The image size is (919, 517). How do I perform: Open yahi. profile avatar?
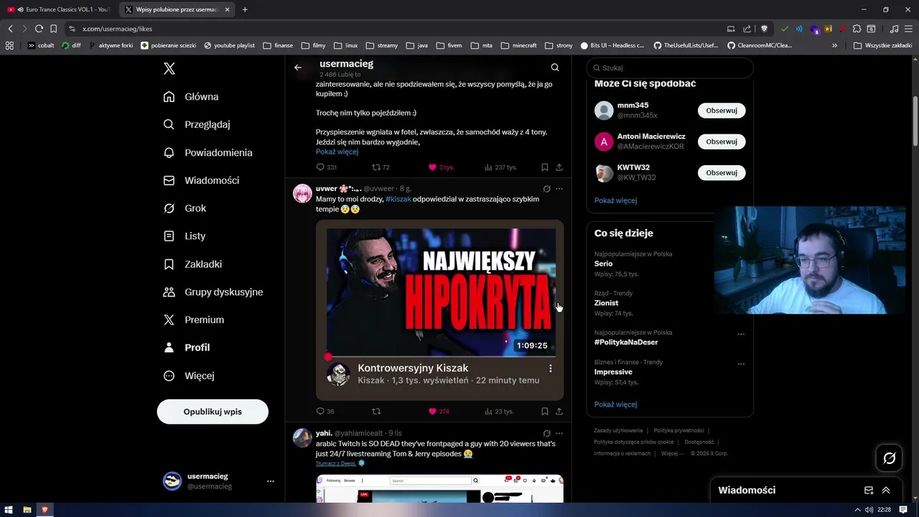(302, 438)
